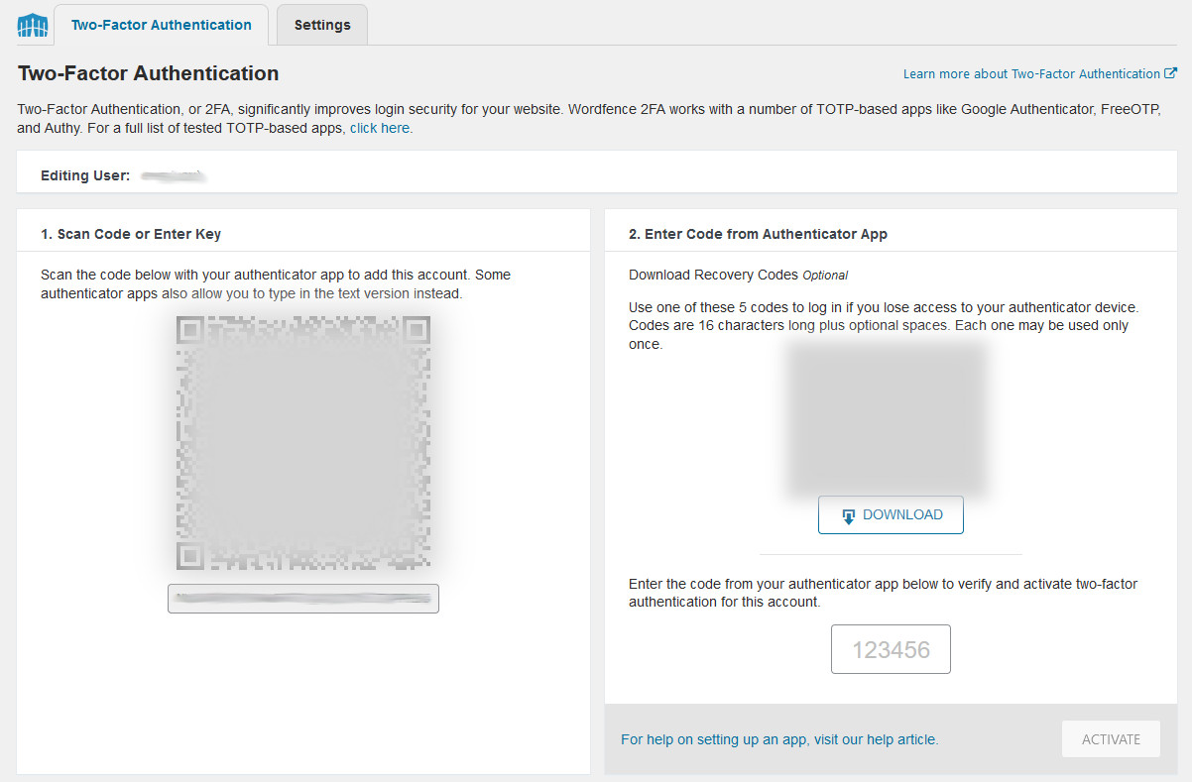1192x782 pixels.
Task: Click the external link icon beside Learn more
Action: pyautogui.click(x=1170, y=73)
